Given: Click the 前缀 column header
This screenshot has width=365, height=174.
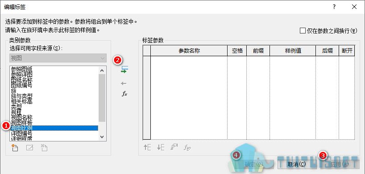Looking at the screenshot, I should click(x=258, y=51).
